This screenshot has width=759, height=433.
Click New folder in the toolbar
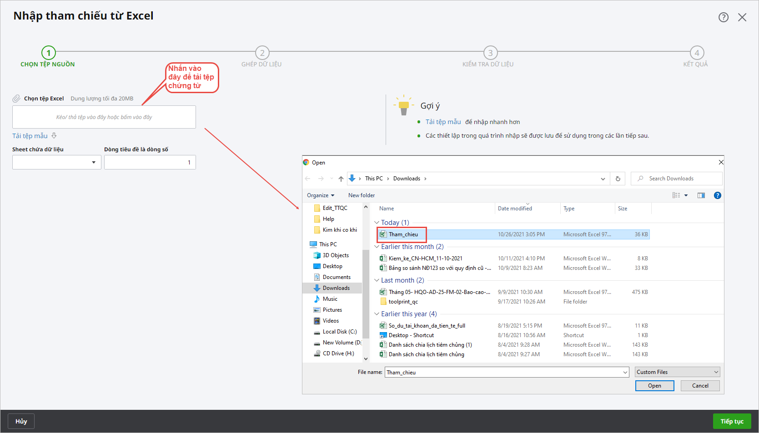(x=362, y=195)
